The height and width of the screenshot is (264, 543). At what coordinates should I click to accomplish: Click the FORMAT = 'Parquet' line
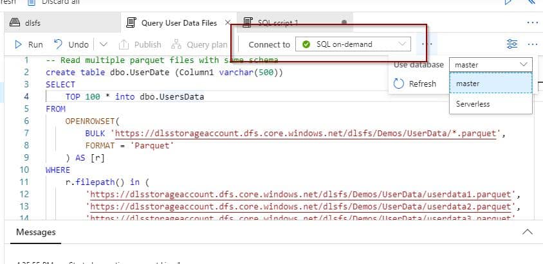click(128, 145)
